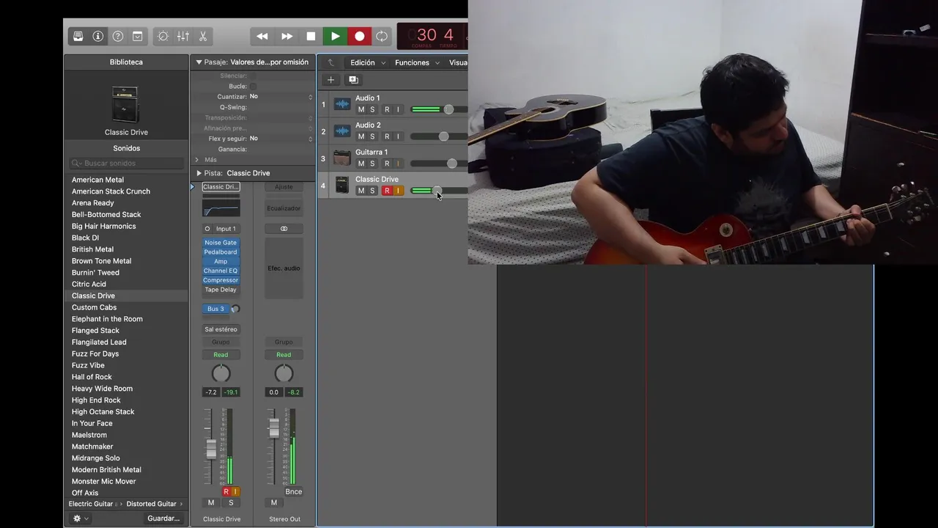The image size is (938, 528).
Task: Toggle the Bucle checkbox in inspector
Action: pyautogui.click(x=253, y=86)
